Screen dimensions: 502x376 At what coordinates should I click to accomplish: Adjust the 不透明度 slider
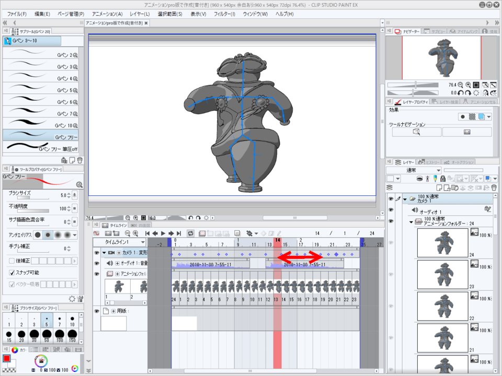33,211
